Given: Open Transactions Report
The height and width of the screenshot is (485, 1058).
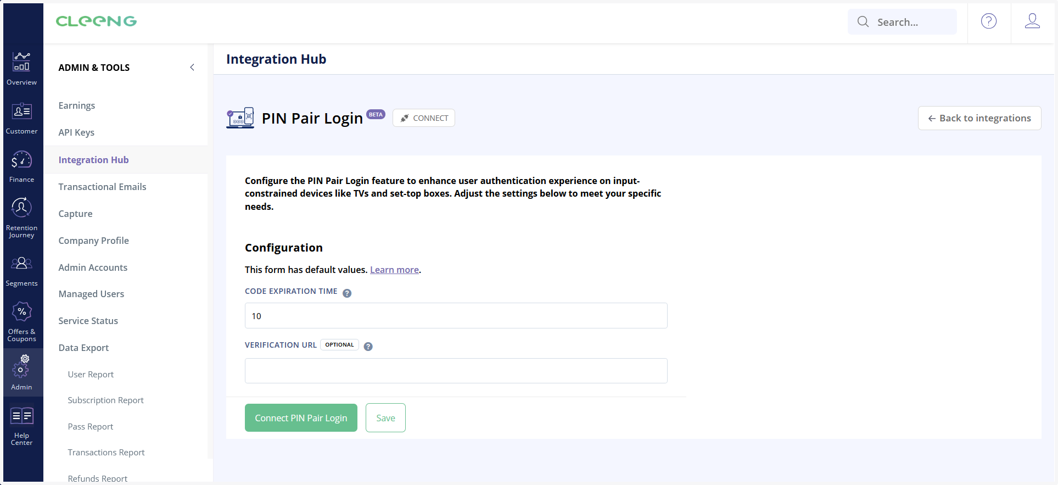Looking at the screenshot, I should point(106,453).
